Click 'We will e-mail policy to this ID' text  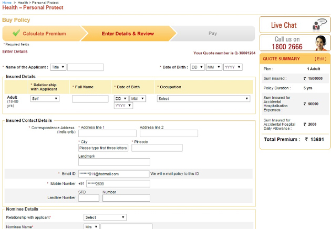click(174, 174)
